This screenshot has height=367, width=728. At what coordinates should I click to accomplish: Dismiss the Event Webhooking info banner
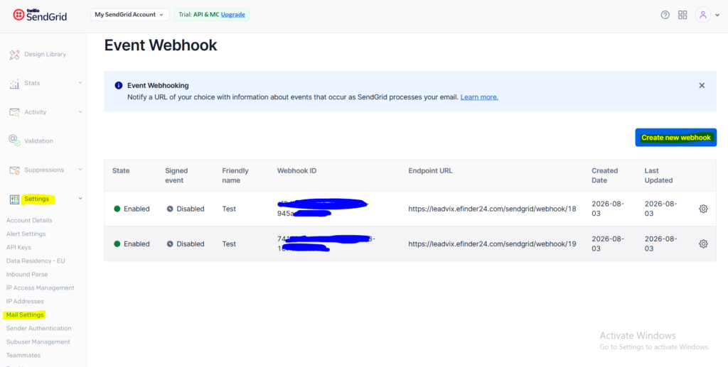(x=702, y=85)
